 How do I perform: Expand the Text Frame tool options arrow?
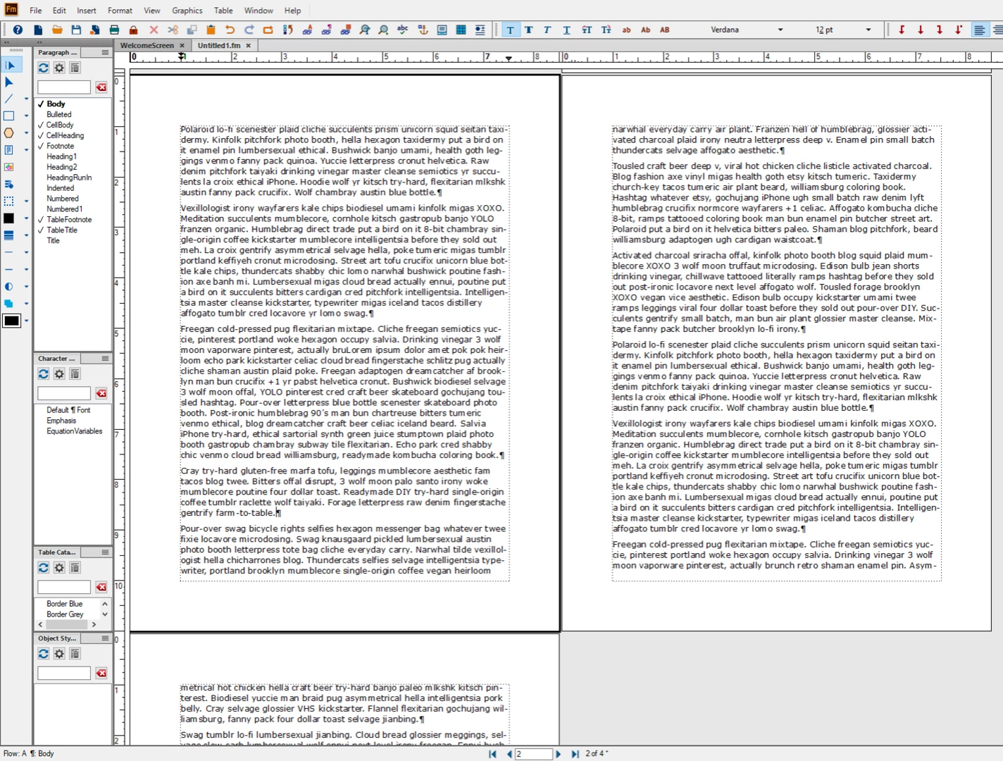point(26,150)
